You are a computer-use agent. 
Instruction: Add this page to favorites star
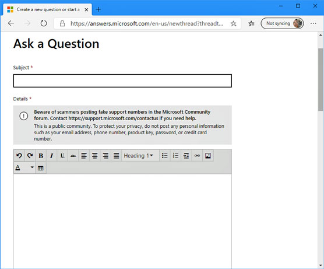[233, 23]
